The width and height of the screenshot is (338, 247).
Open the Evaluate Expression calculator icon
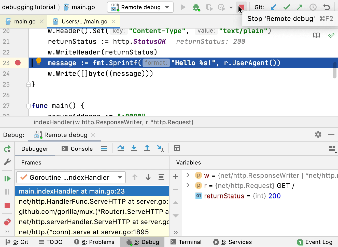tap(177, 148)
